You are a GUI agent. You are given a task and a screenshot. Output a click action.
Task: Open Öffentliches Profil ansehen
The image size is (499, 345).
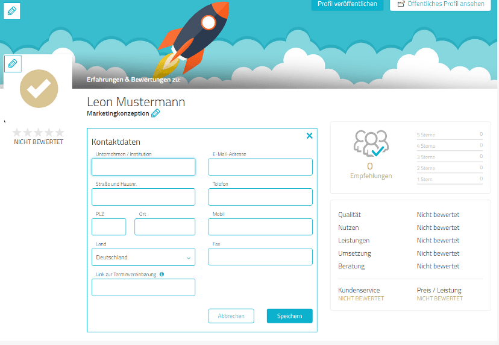click(440, 4)
